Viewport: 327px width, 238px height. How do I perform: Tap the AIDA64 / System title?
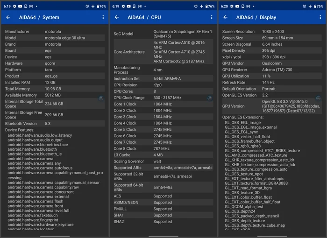tap(39, 17)
